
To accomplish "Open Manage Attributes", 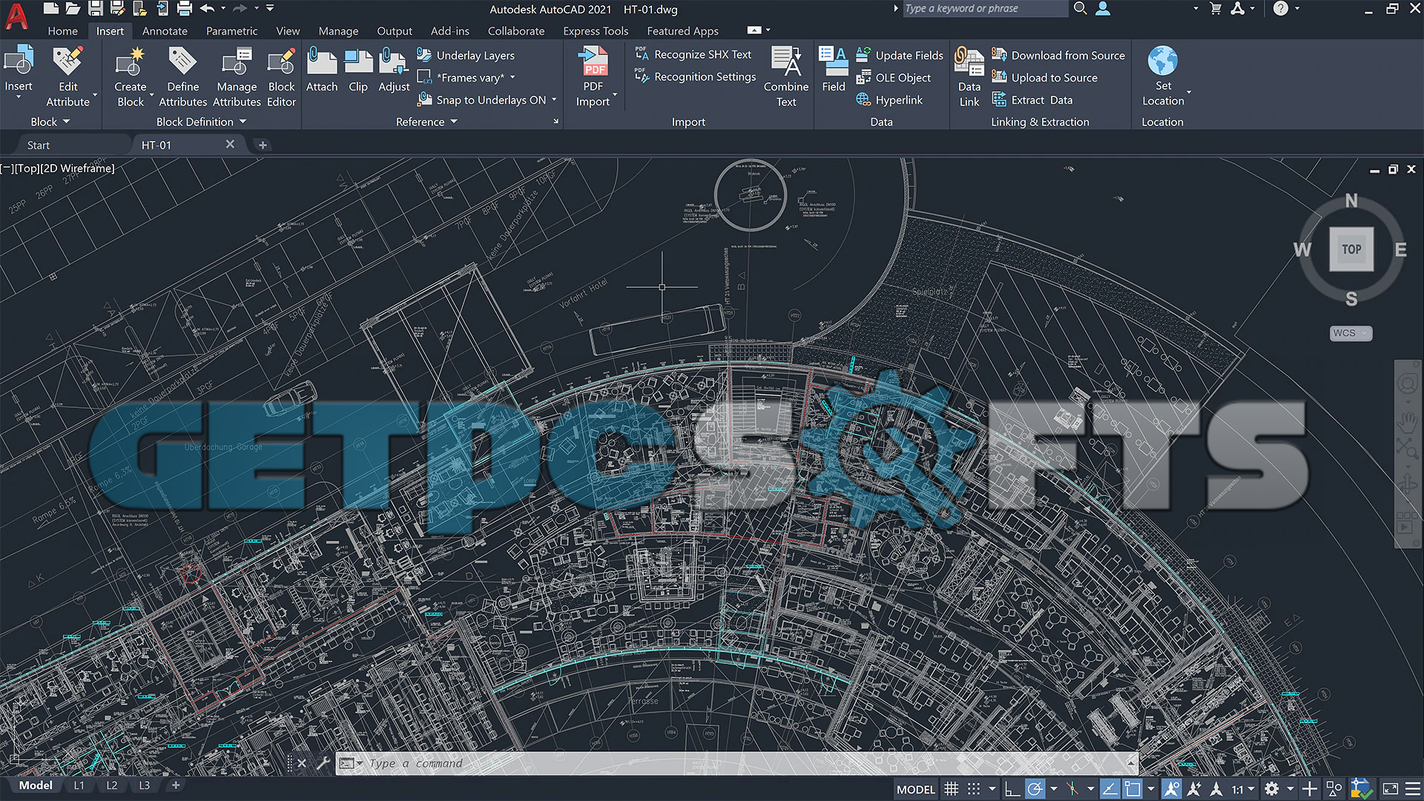I will click(x=237, y=76).
